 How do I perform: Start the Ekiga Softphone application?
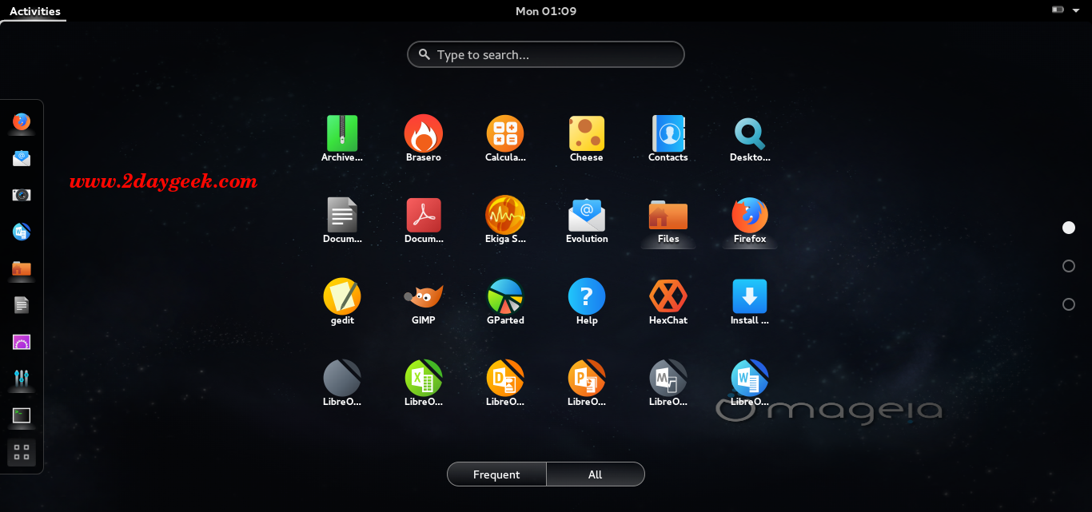505,215
